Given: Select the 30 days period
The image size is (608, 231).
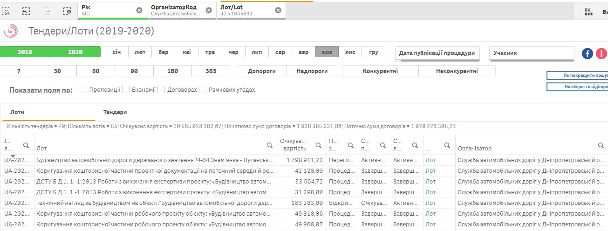Looking at the screenshot, I should tap(57, 71).
